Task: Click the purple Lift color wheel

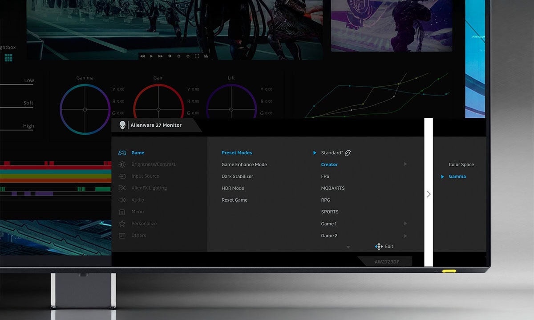Action: point(231,101)
